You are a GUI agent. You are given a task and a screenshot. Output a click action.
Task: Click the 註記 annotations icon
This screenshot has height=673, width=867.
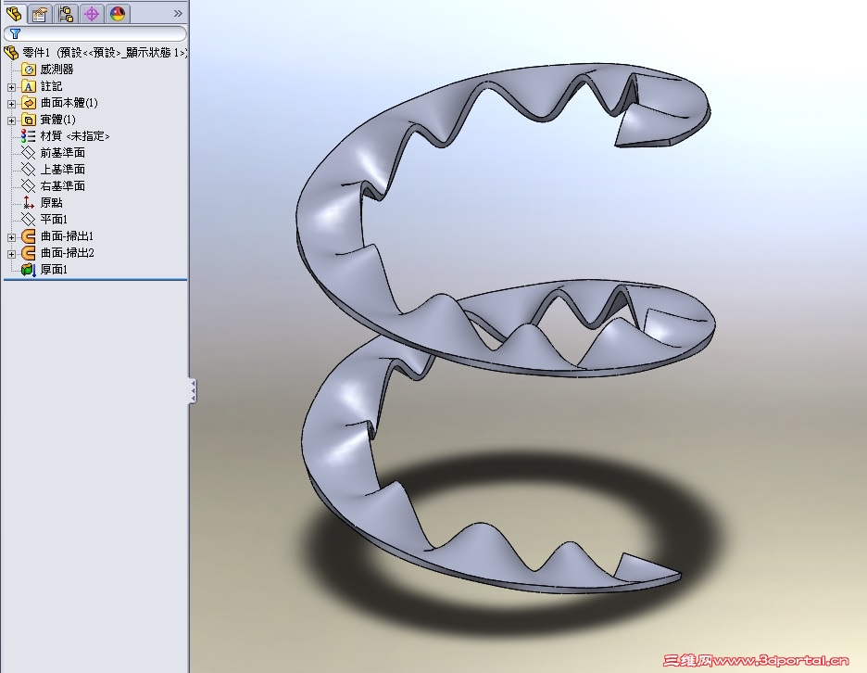(28, 86)
